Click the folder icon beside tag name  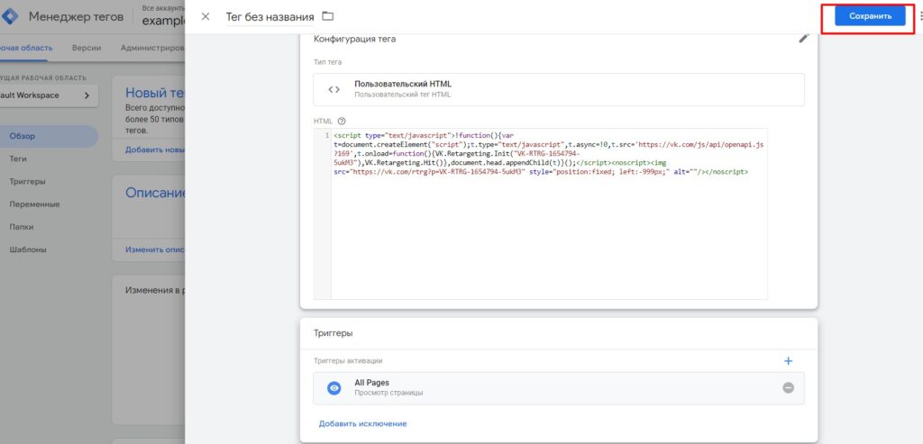point(327,16)
